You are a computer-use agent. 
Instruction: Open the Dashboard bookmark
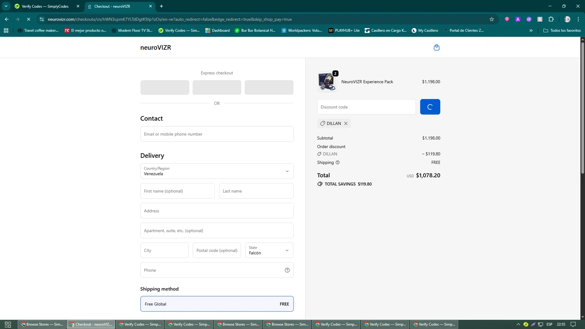[217, 30]
